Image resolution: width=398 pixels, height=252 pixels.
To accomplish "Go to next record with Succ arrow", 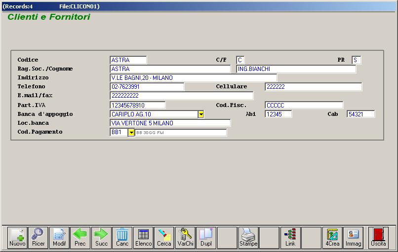I will (101, 238).
